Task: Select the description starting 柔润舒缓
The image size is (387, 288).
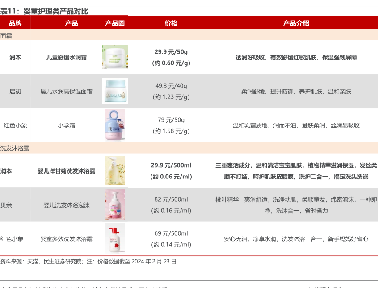Action: (296, 92)
